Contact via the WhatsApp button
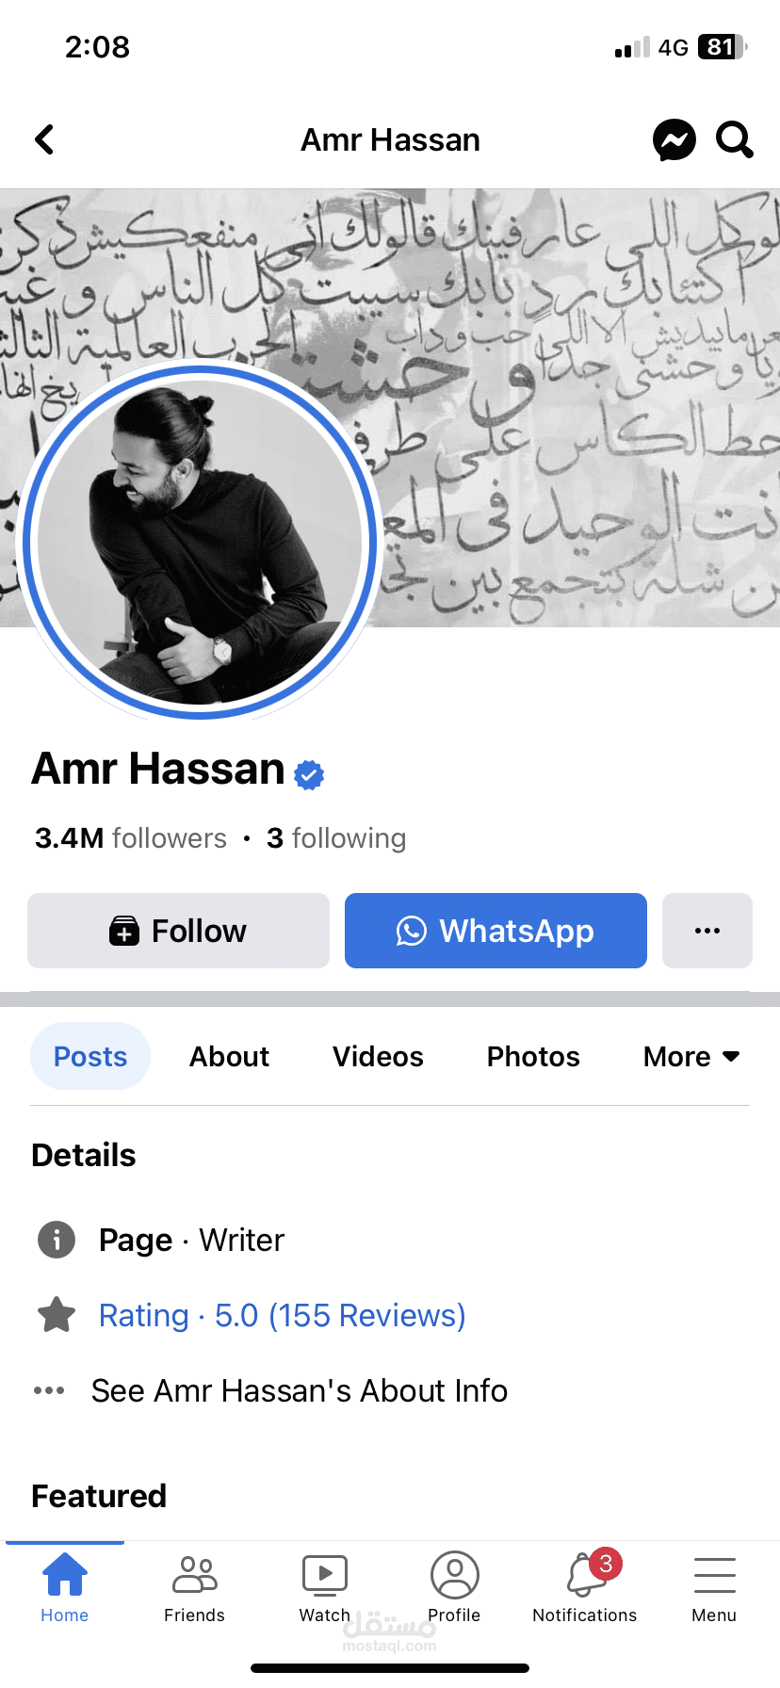The height and width of the screenshot is (1688, 780). [496, 931]
